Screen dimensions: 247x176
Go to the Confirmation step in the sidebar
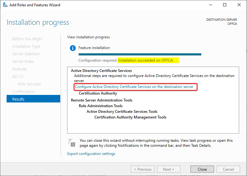click(x=24, y=91)
